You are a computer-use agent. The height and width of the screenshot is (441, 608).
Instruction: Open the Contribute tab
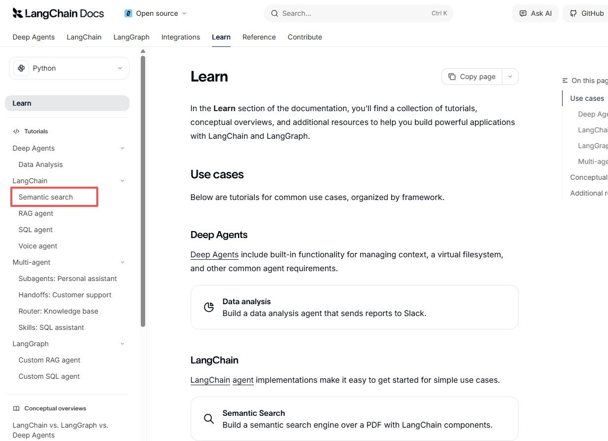pyautogui.click(x=305, y=37)
